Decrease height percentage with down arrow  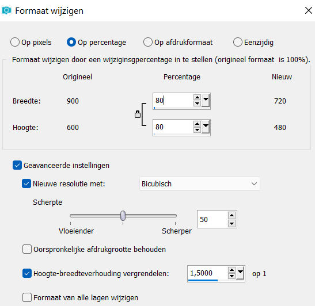pos(197,130)
